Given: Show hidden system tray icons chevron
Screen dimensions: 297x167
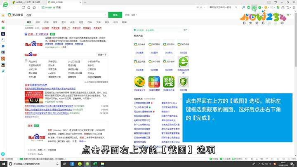Looking at the screenshot, I should 259,164.
